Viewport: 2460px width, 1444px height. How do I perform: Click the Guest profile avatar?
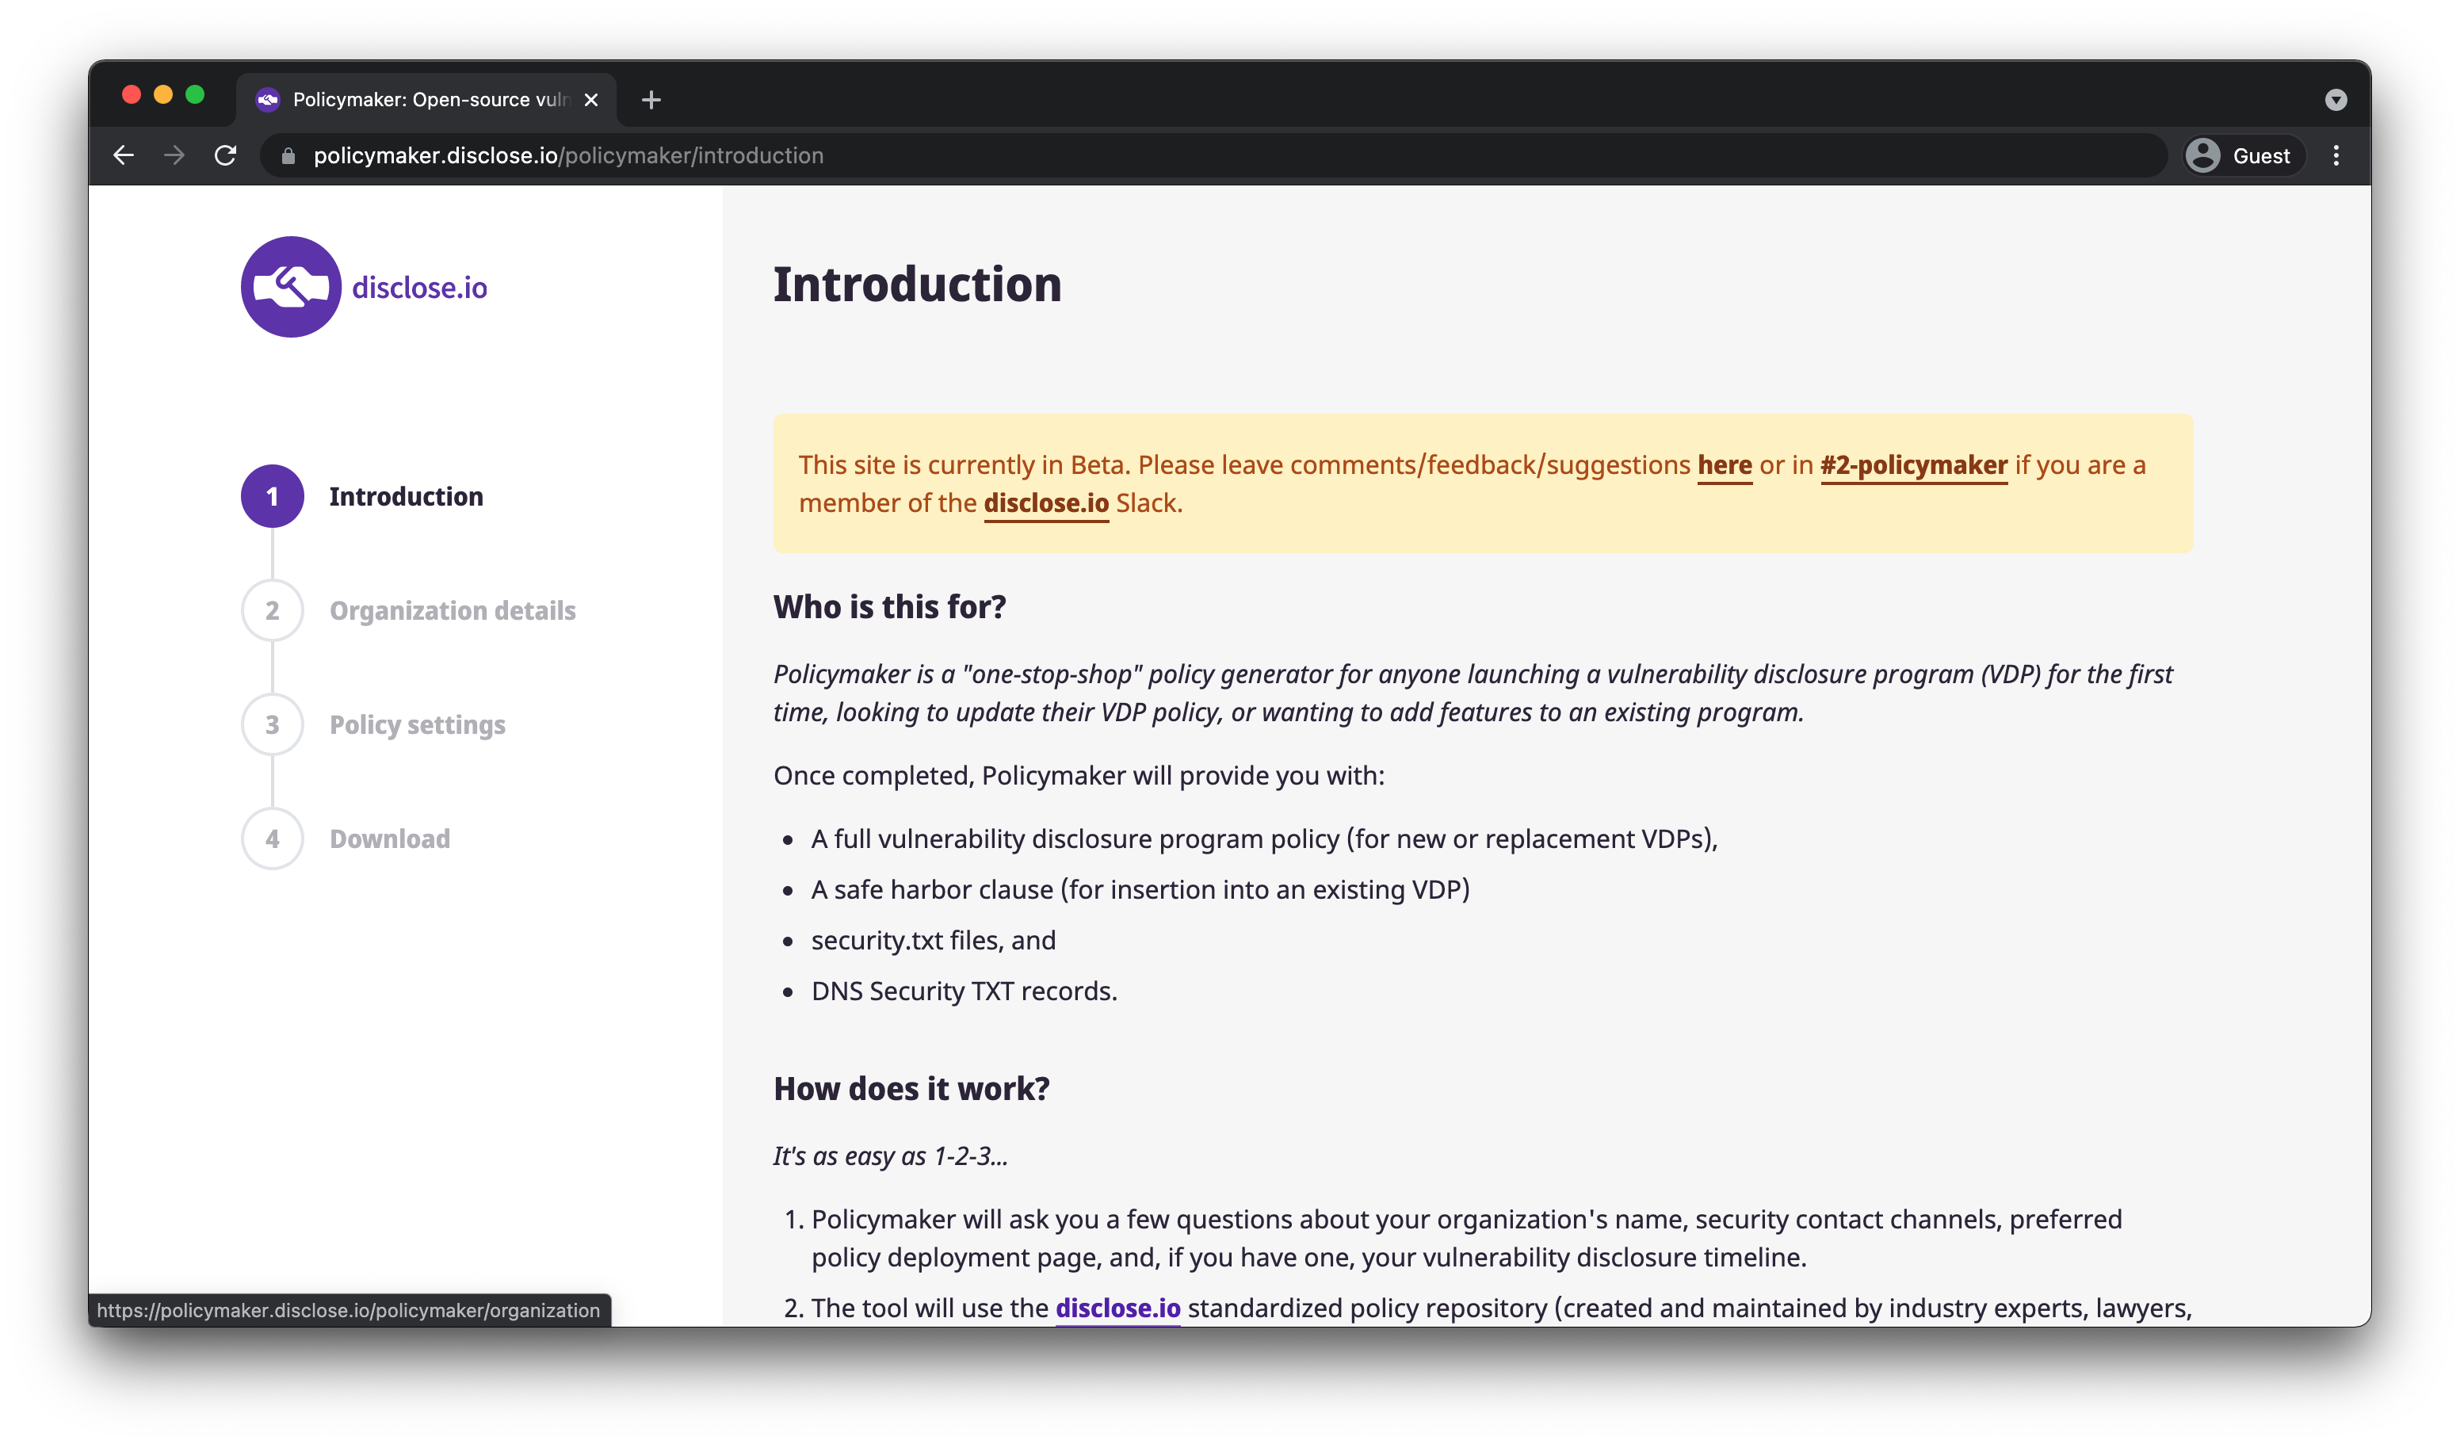[2202, 155]
